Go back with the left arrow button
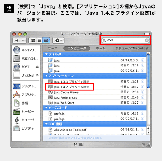This screenshot has height=161, width=162. pyautogui.click(x=17, y=40)
